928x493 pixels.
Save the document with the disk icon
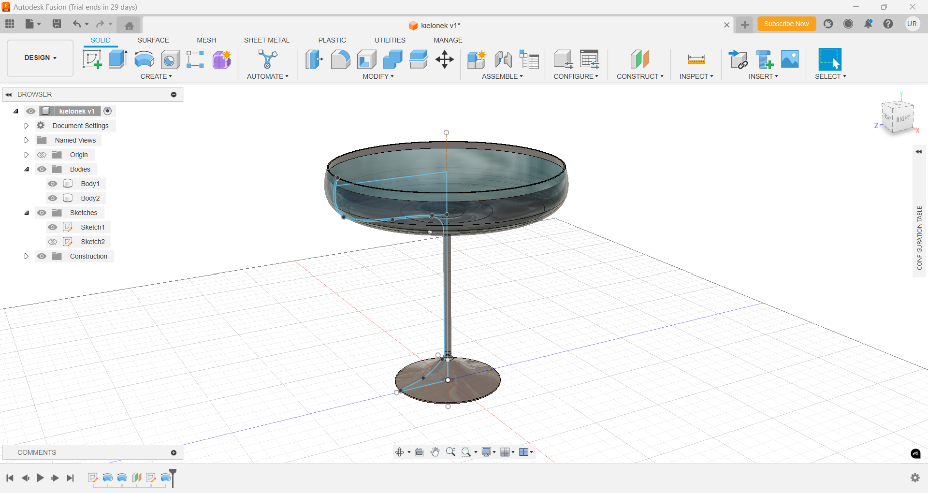pos(57,24)
